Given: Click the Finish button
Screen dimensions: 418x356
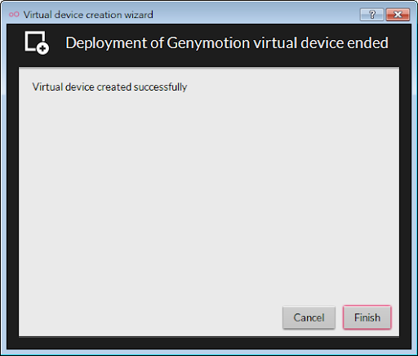Looking at the screenshot, I should pyautogui.click(x=367, y=318).
